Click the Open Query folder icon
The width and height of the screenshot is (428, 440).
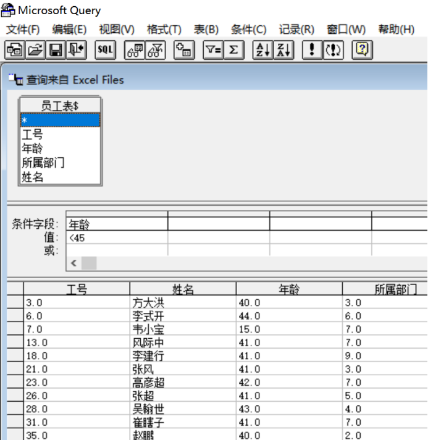pos(35,50)
